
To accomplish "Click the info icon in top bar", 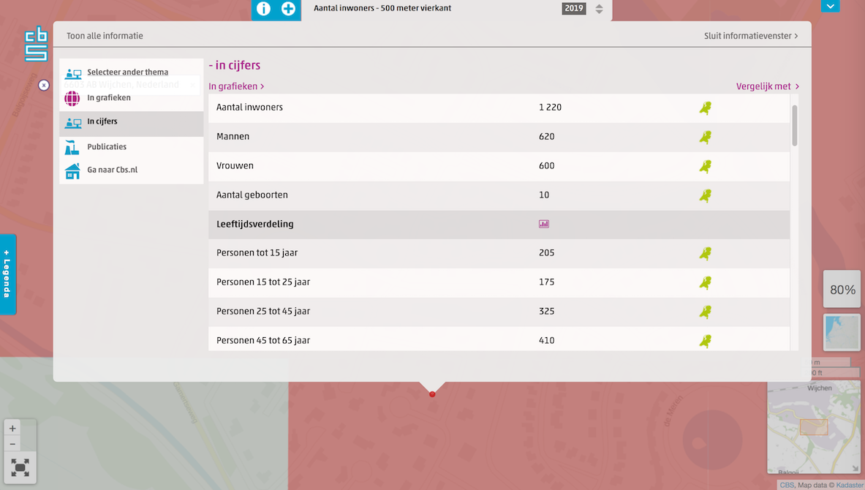I will pyautogui.click(x=263, y=9).
